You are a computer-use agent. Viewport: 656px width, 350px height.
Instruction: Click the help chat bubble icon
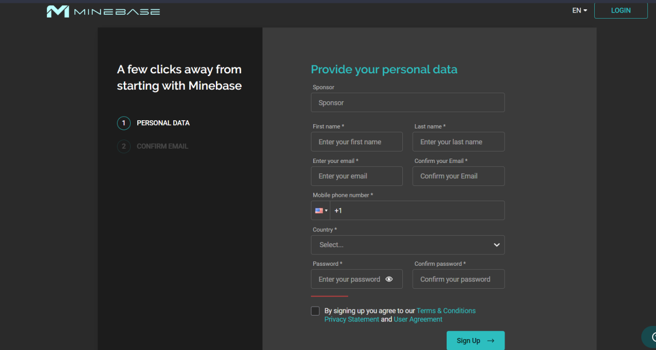(x=649, y=337)
